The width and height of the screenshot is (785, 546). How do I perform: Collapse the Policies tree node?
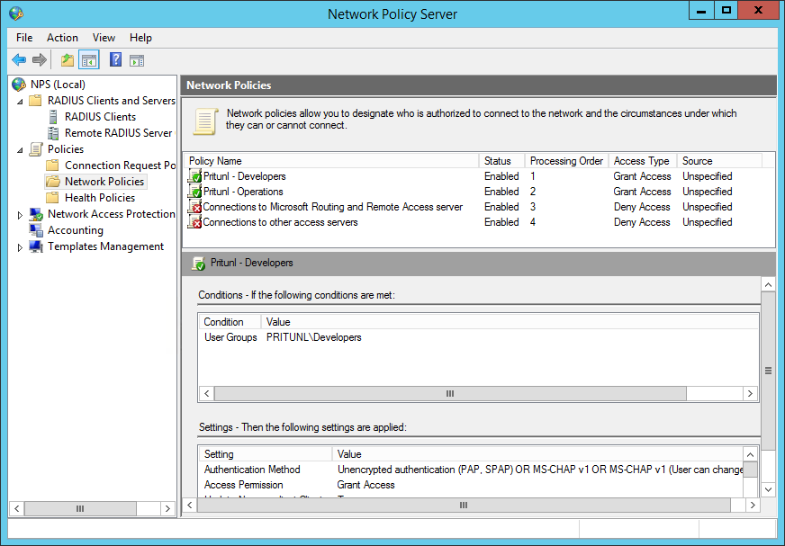coord(21,149)
